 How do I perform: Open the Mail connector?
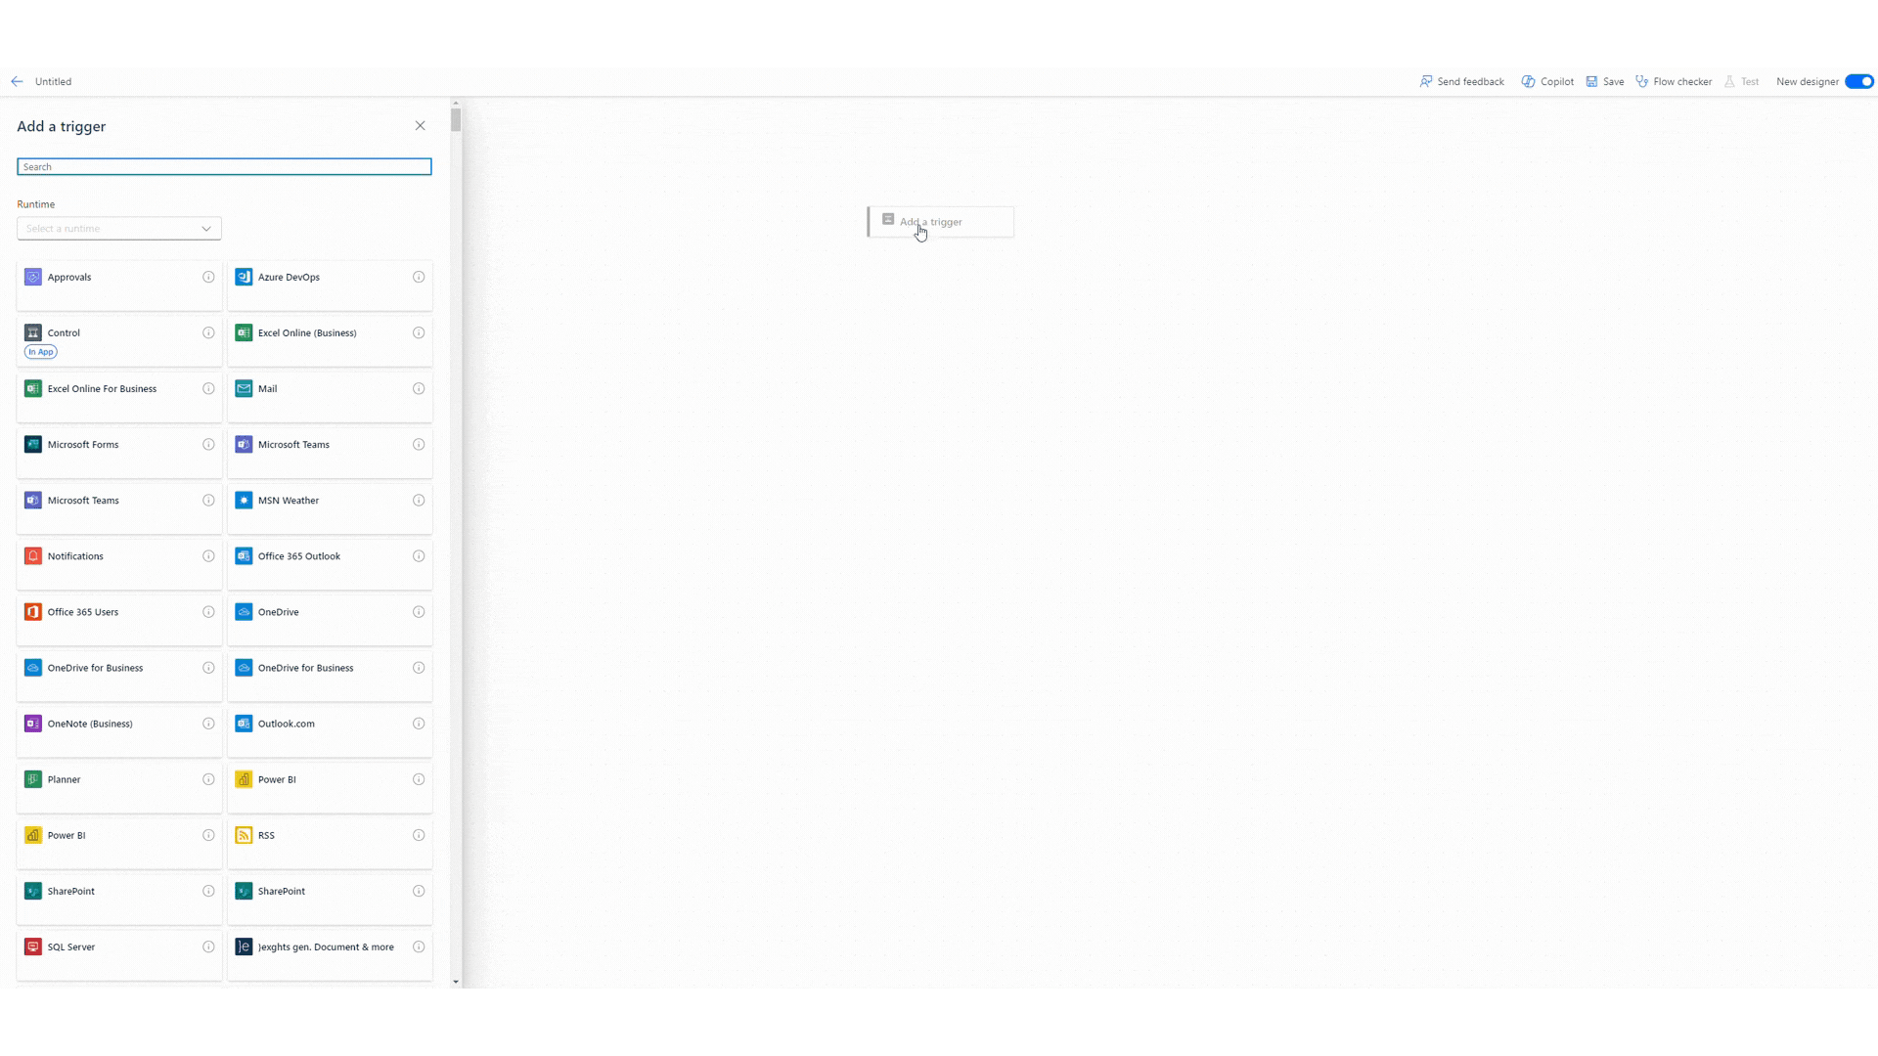[330, 397]
